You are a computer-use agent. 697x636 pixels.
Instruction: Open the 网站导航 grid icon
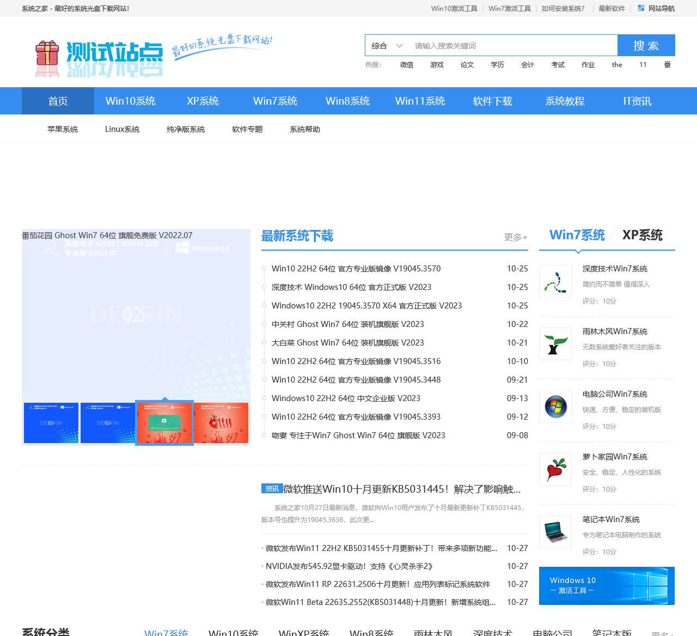point(641,8)
